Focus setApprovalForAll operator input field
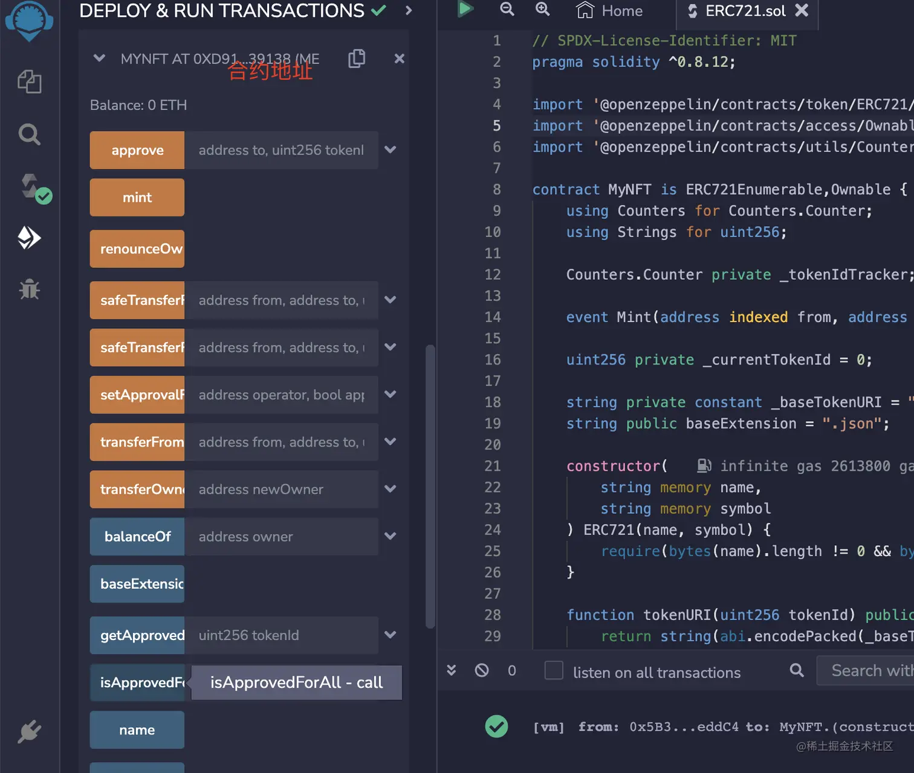Screen dimensions: 914x773 281,395
